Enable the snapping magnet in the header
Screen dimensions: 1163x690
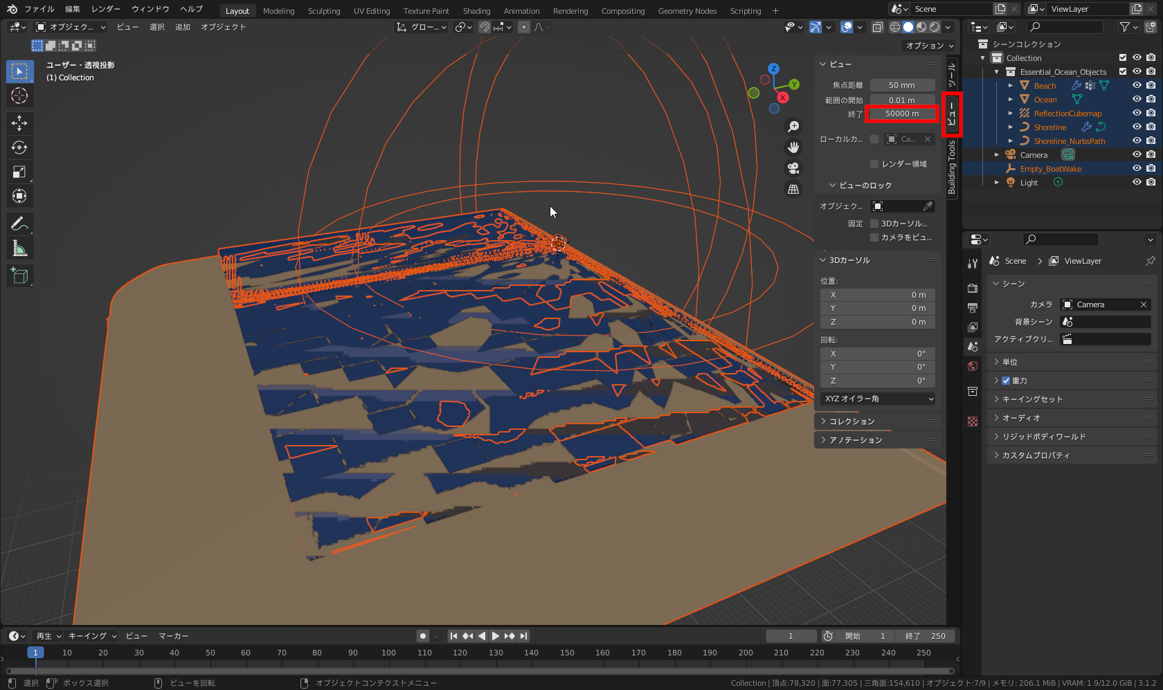(484, 27)
